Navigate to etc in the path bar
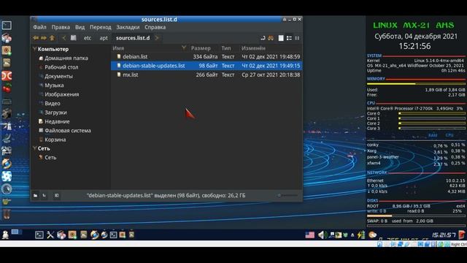 tap(88, 38)
